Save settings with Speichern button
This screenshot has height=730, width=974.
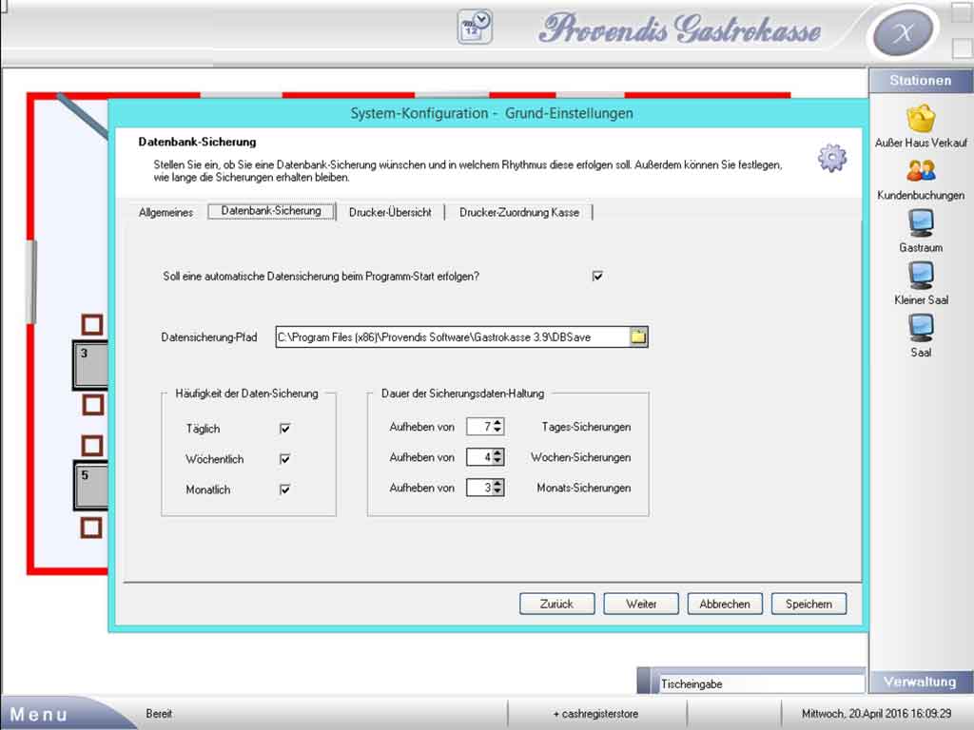(x=808, y=604)
